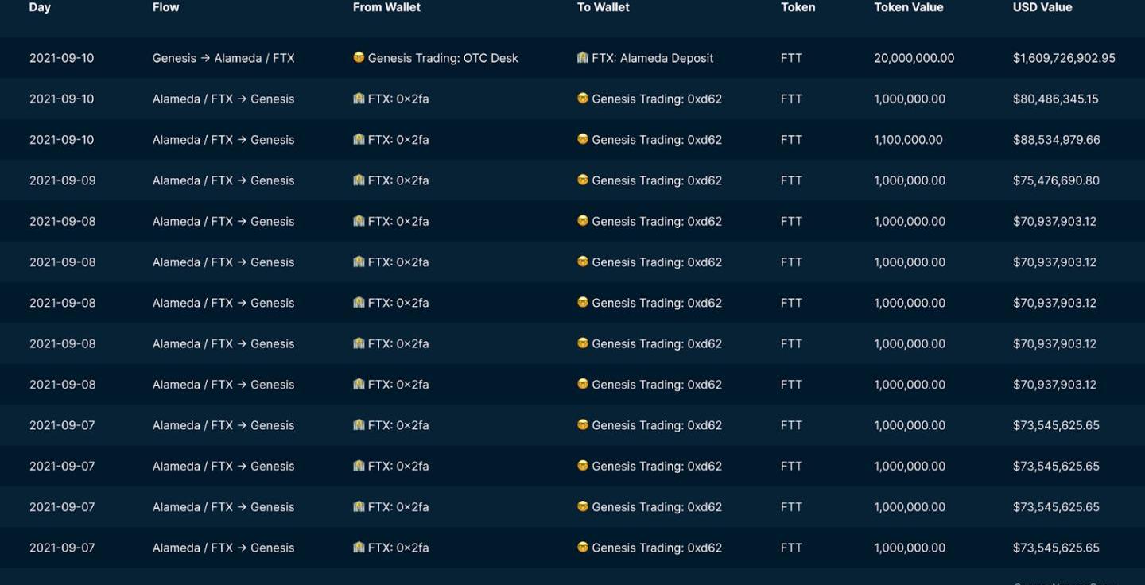Sort by the Token Value column header
Image resolution: width=1145 pixels, height=585 pixels.
coord(908,7)
